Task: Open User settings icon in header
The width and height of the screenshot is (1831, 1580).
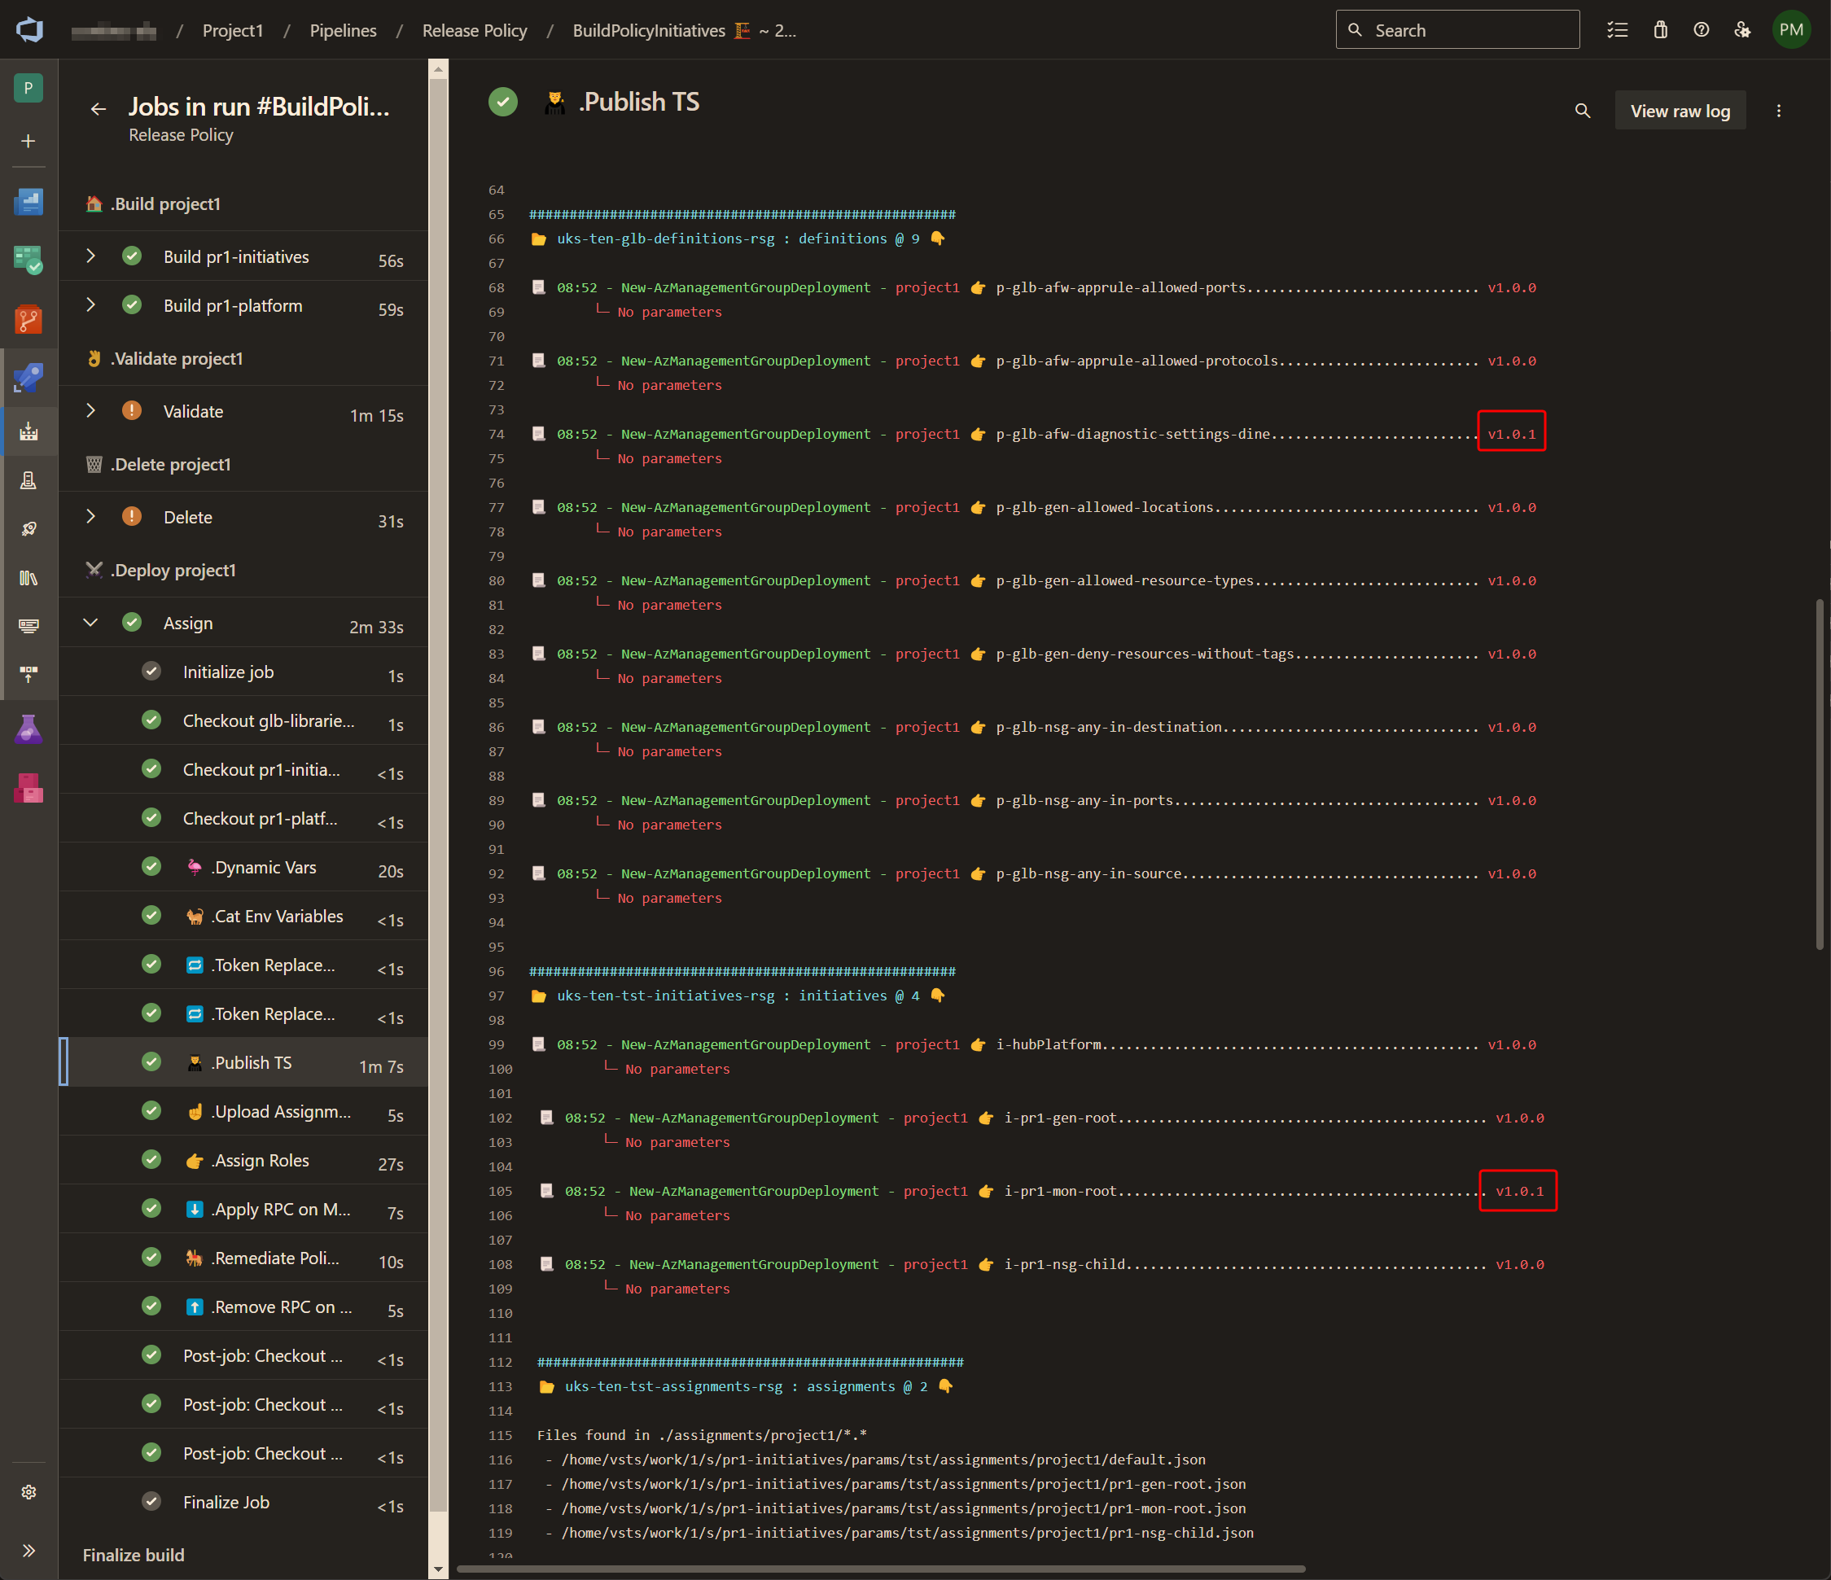Action: pyautogui.click(x=1742, y=30)
